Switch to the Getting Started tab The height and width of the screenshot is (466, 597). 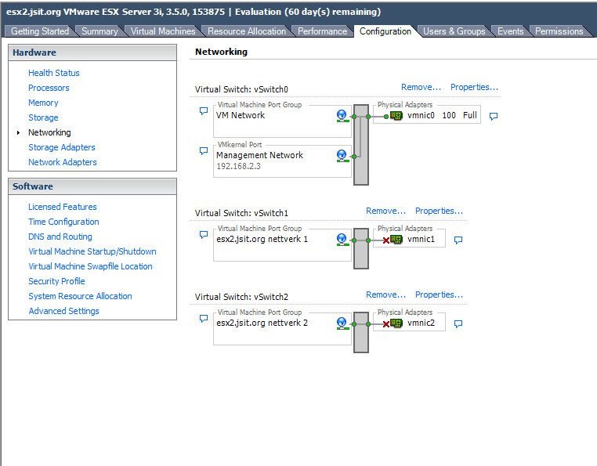[x=40, y=31]
